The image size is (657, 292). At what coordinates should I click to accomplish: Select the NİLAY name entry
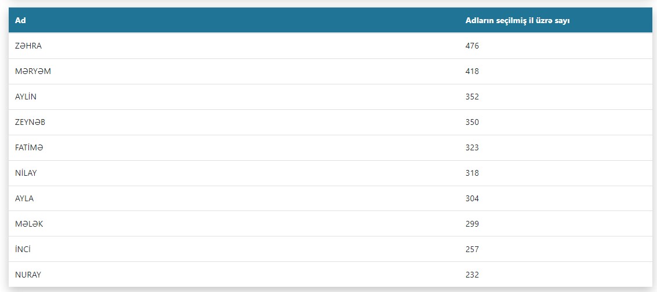[x=26, y=173]
